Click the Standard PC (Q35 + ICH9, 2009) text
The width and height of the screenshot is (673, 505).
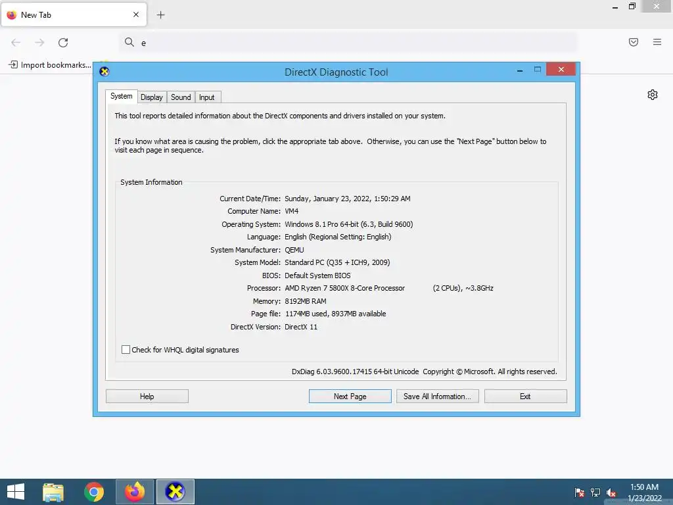tap(337, 262)
